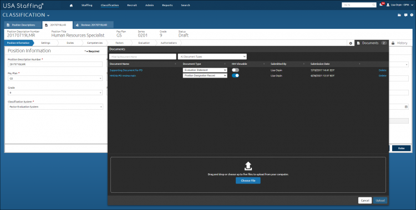
Task: Open the Reports menu
Action: 168,6
